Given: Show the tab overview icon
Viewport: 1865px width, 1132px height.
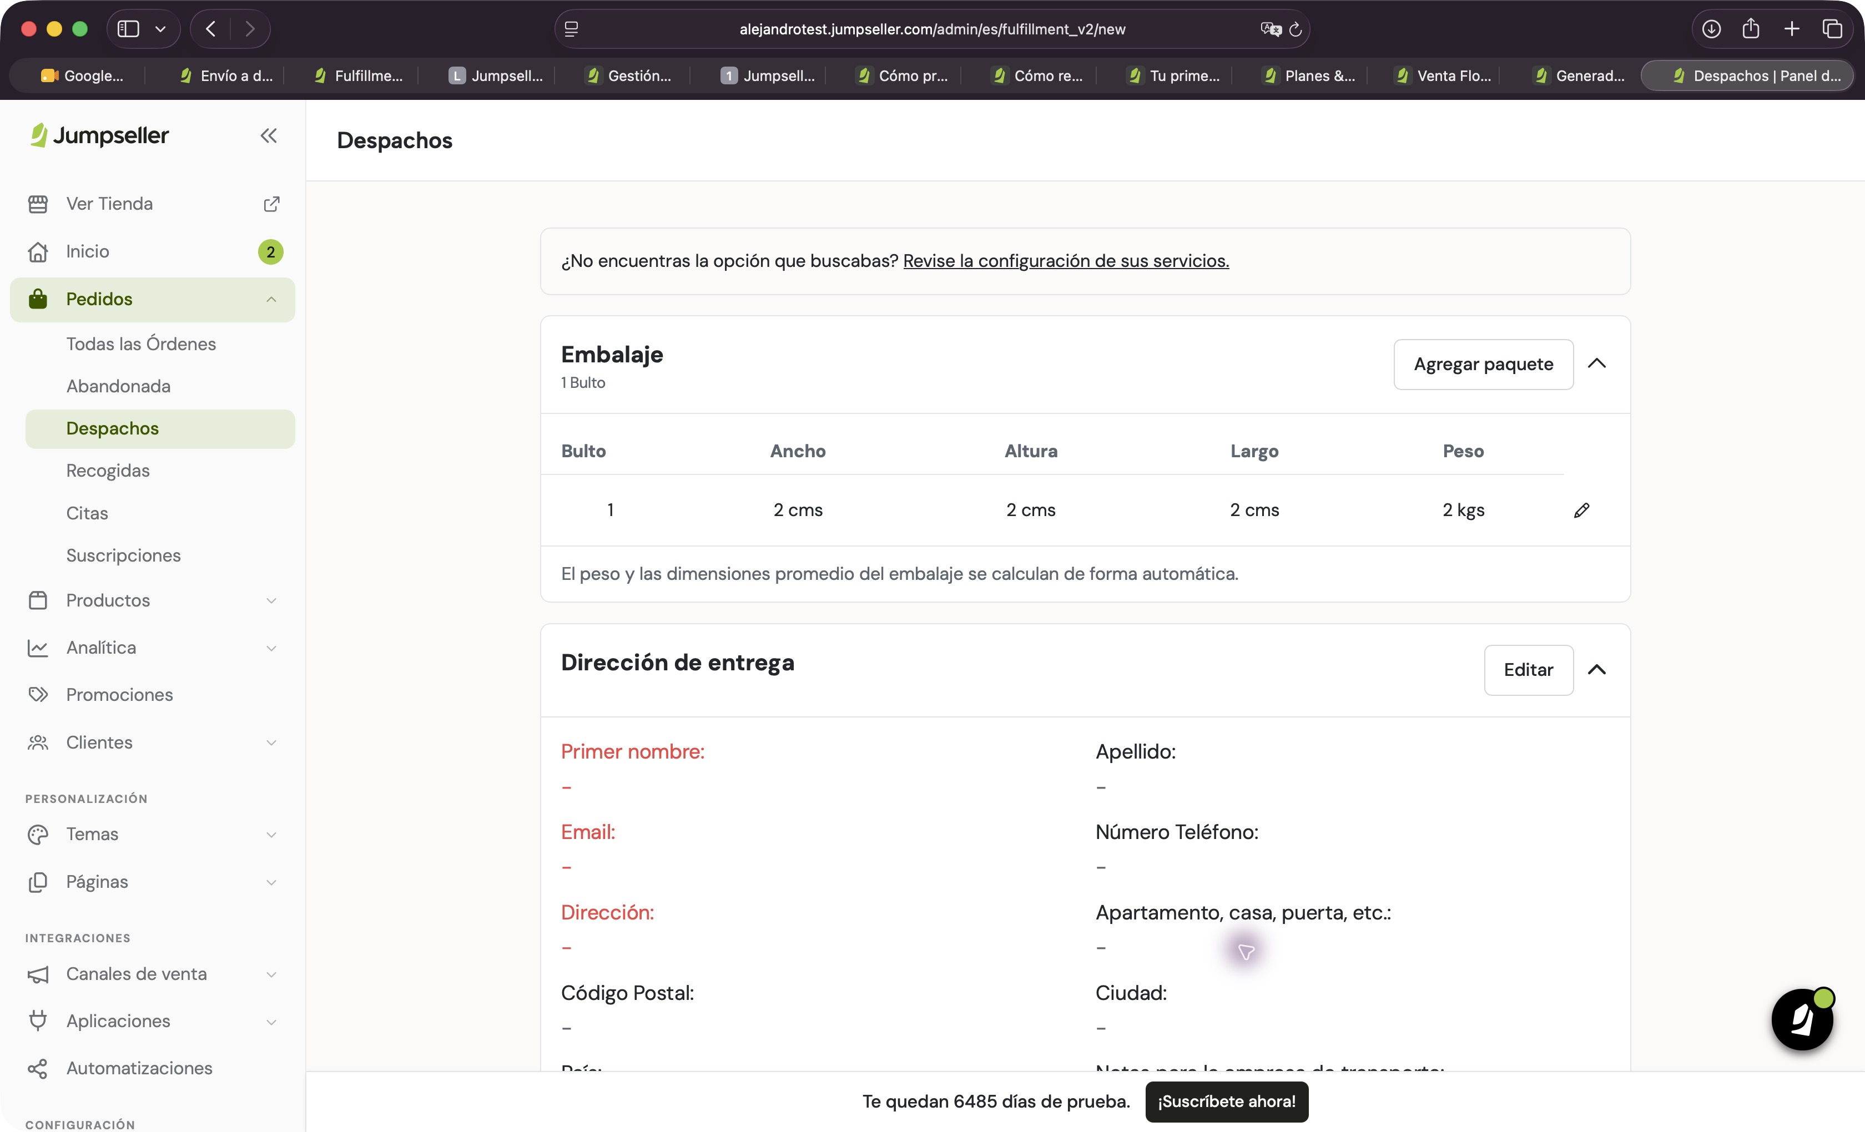Looking at the screenshot, I should click(x=1832, y=29).
